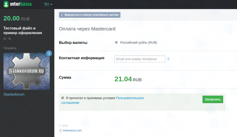Visit the Interkassa.com footer link

[x=72, y=131]
